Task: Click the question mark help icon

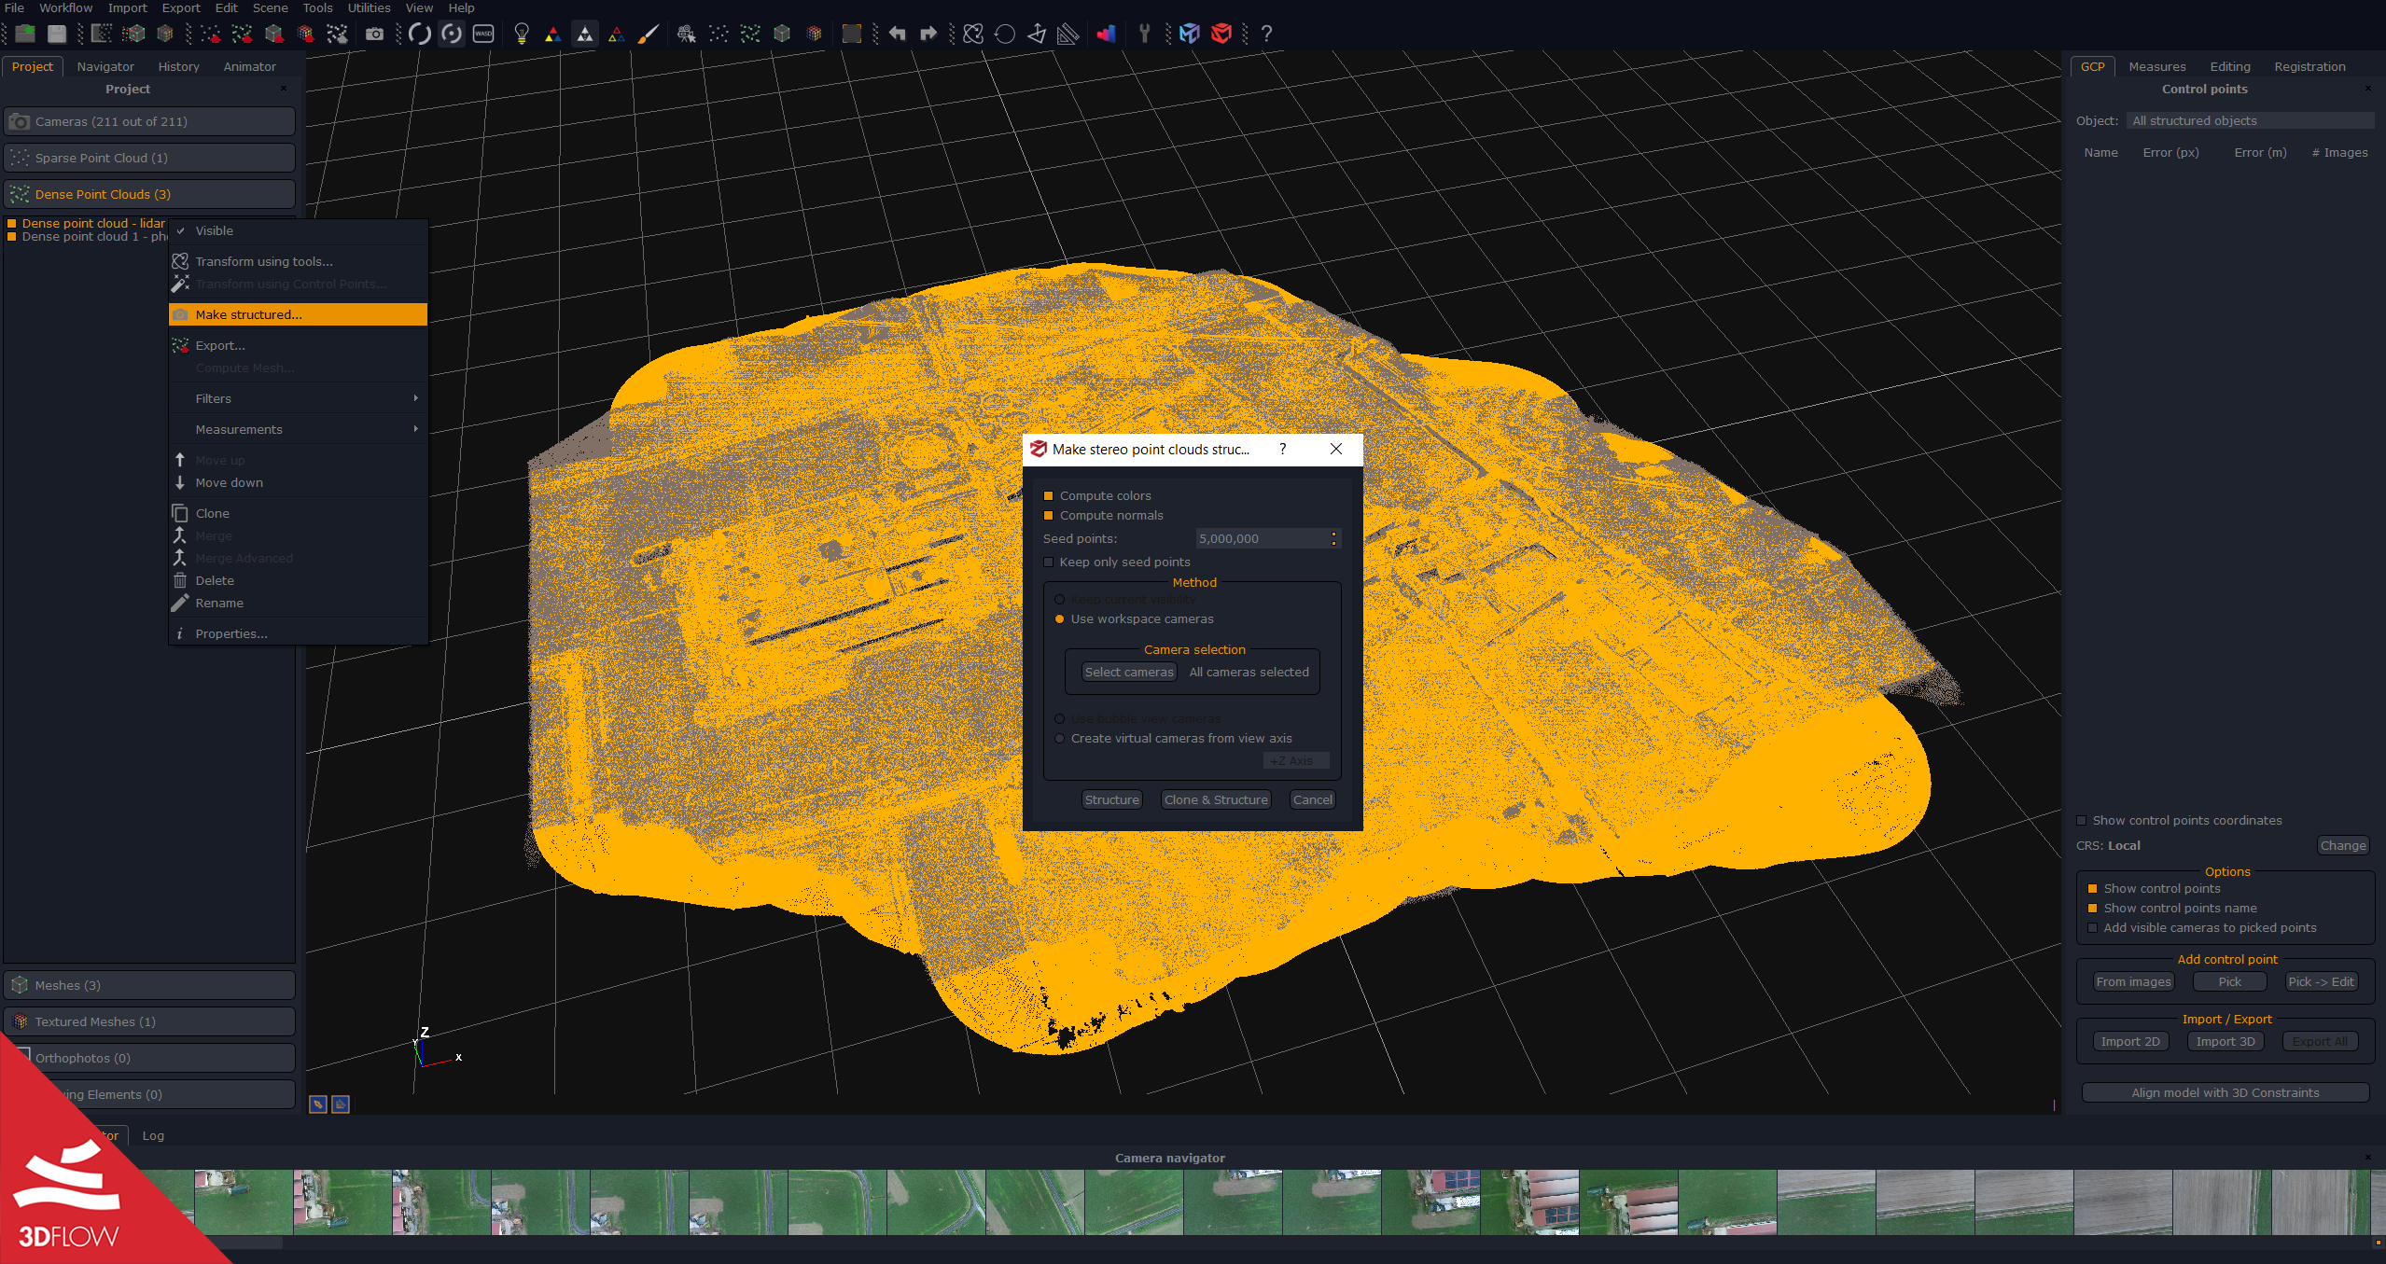Action: click(1266, 34)
